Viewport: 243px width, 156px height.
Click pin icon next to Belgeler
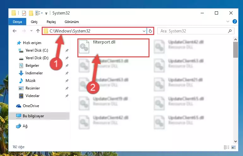pos(67,66)
